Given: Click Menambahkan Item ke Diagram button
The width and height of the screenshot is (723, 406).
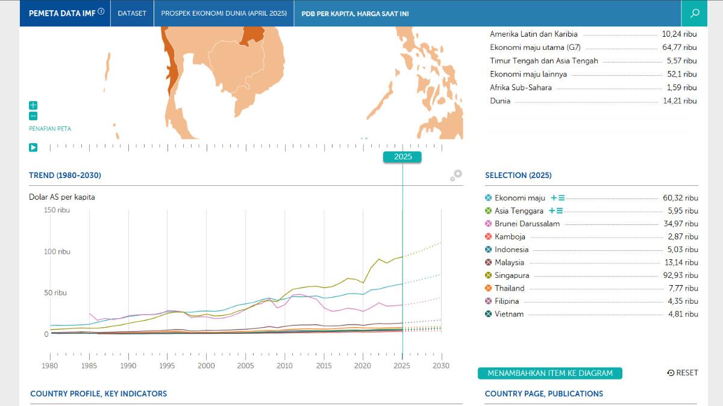Looking at the screenshot, I should coord(549,373).
